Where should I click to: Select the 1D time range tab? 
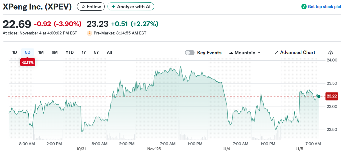tap(15, 52)
